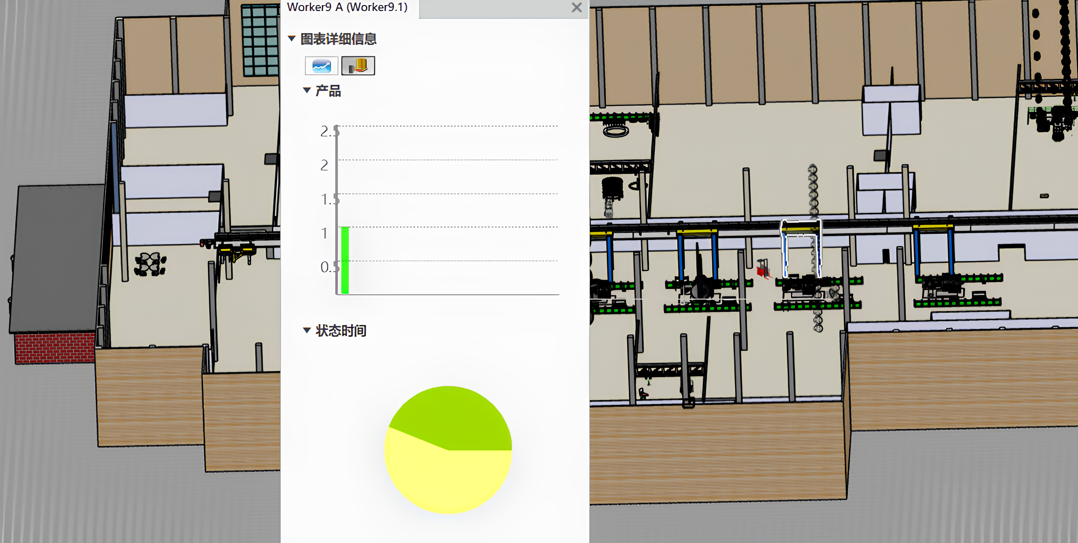Screen dimensions: 1078x543
Task: Click the green bar in 产品 chart
Action: pyautogui.click(x=345, y=260)
